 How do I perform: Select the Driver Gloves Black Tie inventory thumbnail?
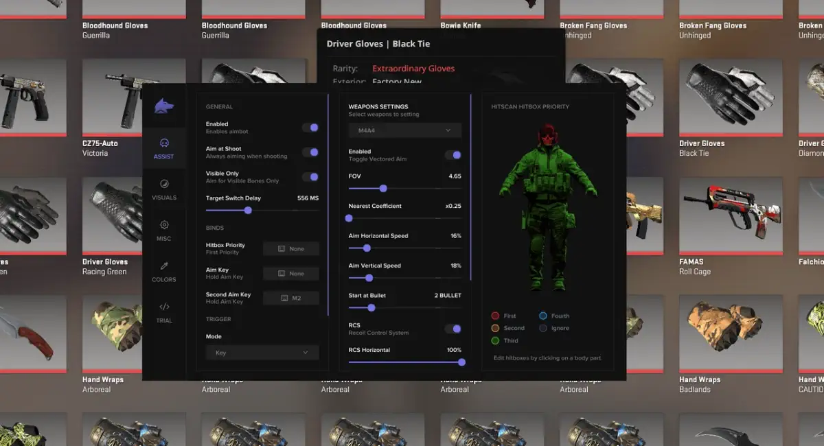point(731,96)
